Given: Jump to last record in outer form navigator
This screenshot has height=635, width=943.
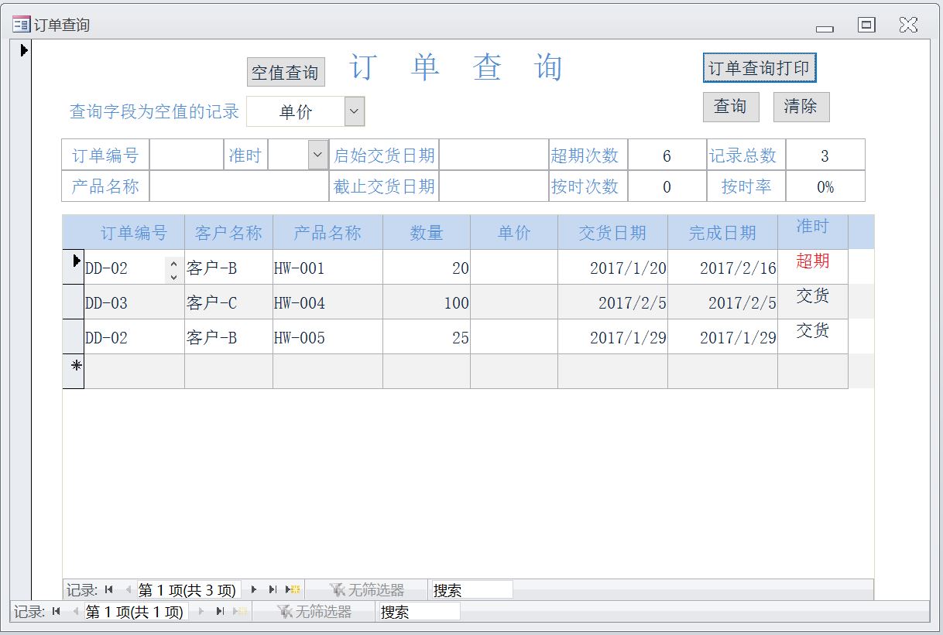Looking at the screenshot, I should (x=221, y=612).
